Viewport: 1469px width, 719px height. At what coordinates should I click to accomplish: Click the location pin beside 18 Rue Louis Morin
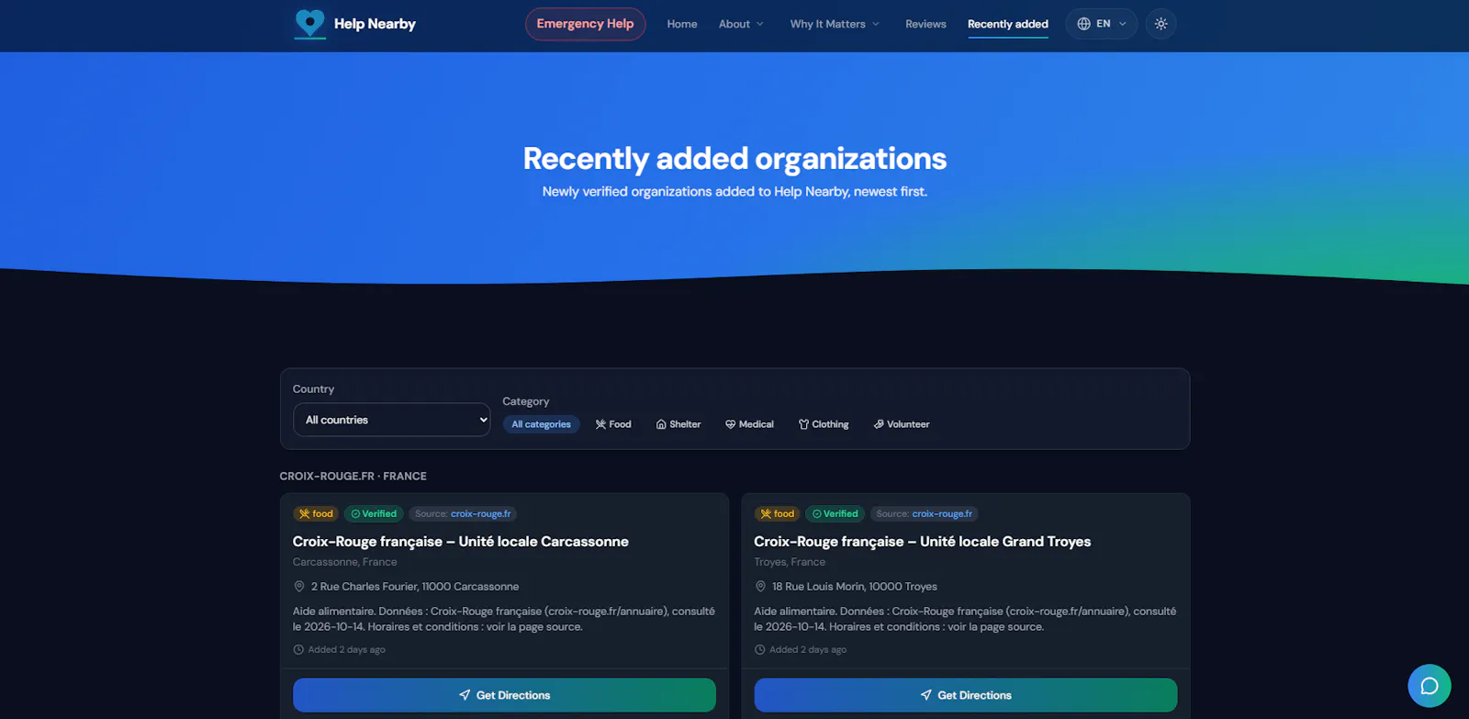(760, 586)
